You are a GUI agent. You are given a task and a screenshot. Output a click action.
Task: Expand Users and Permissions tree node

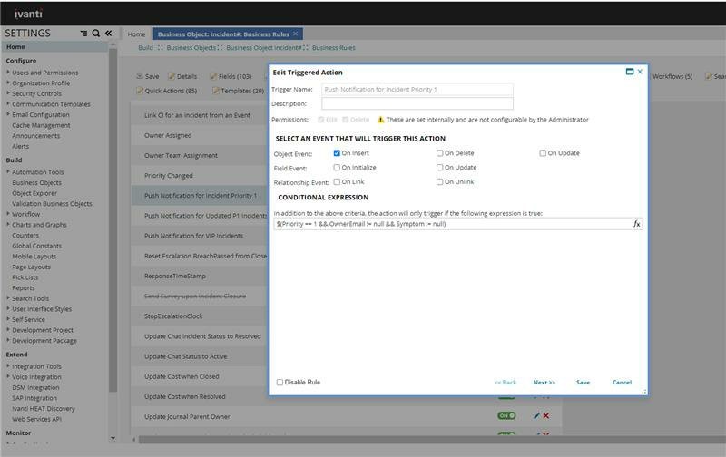coord(8,73)
